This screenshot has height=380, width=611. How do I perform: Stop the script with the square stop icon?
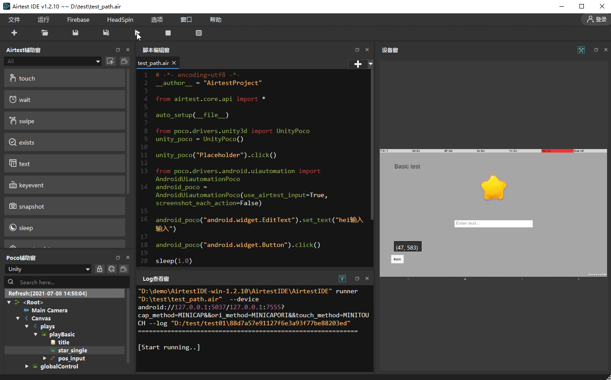click(x=168, y=32)
